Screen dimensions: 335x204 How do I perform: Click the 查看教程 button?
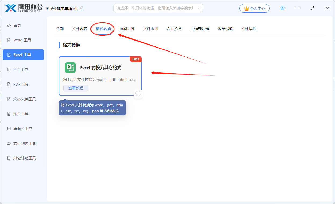pos(76,88)
